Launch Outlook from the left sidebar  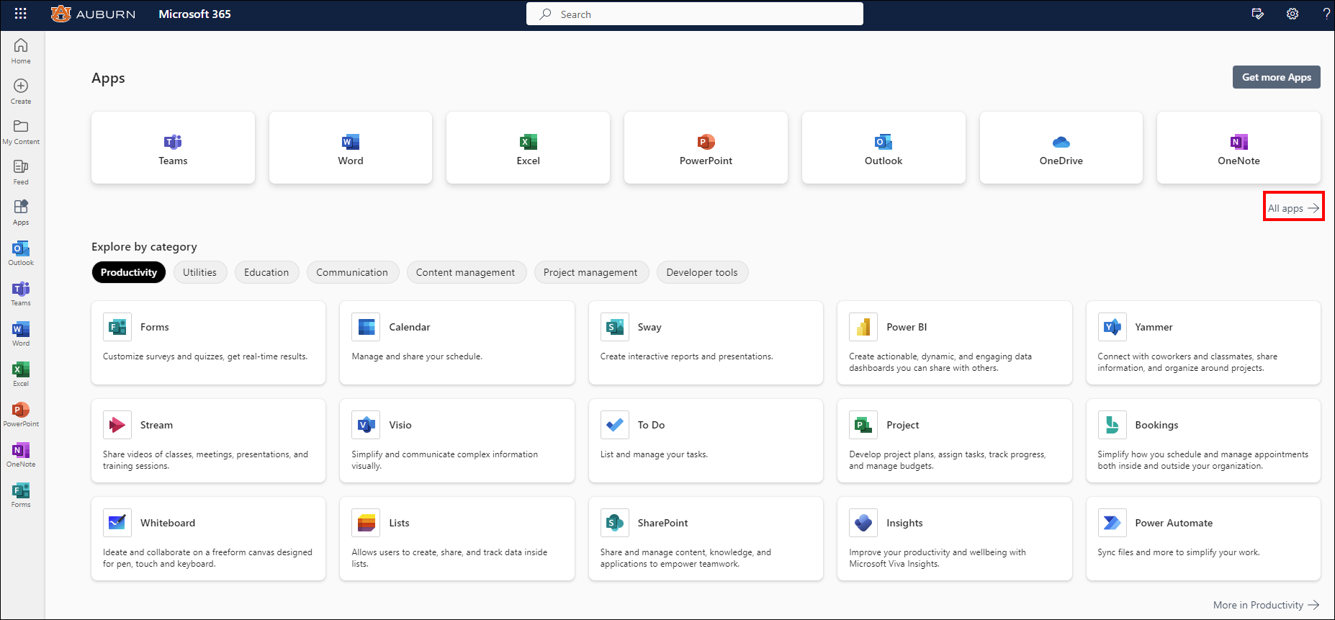pyautogui.click(x=21, y=252)
